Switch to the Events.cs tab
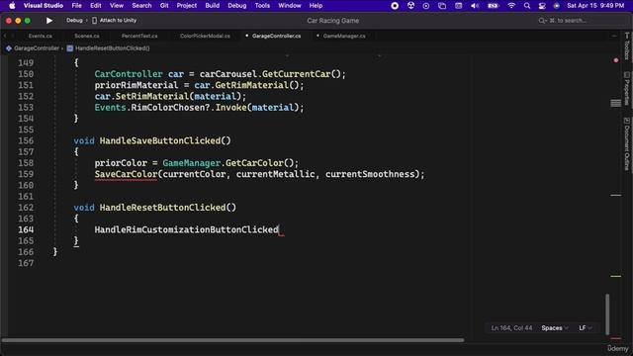This screenshot has width=633, height=356. [x=40, y=36]
